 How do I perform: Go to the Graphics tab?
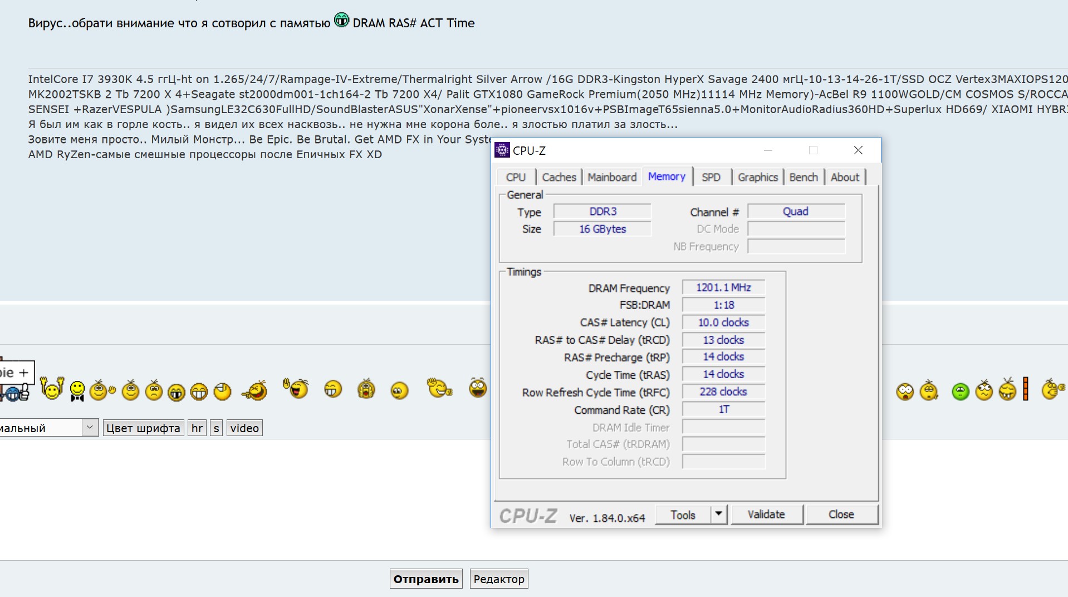757,177
